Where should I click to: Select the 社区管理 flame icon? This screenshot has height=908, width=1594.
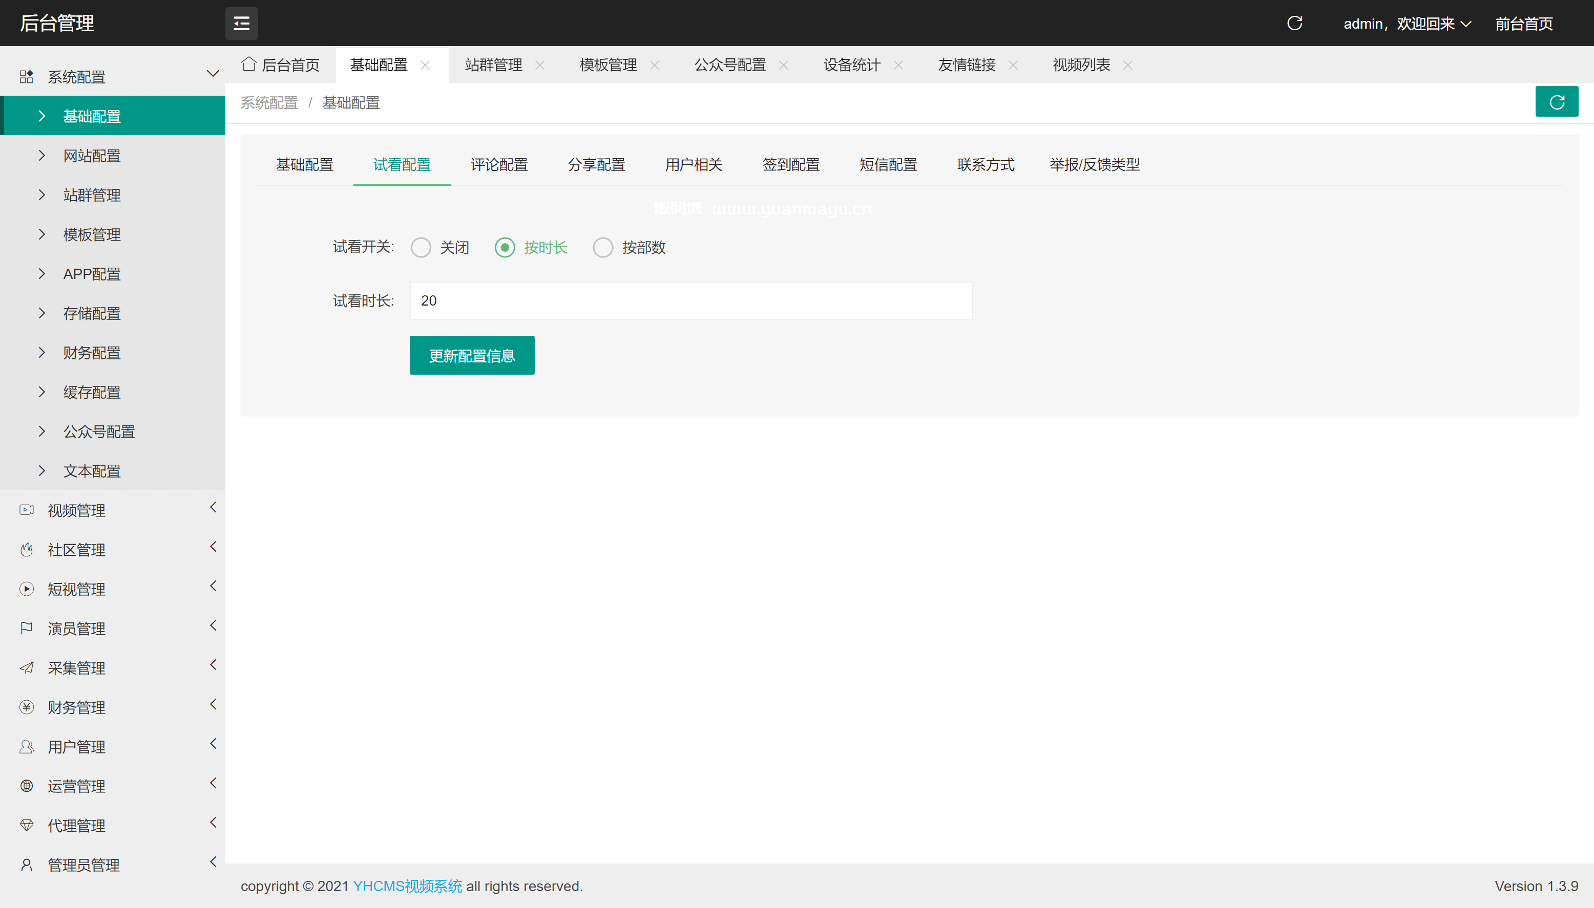26,549
